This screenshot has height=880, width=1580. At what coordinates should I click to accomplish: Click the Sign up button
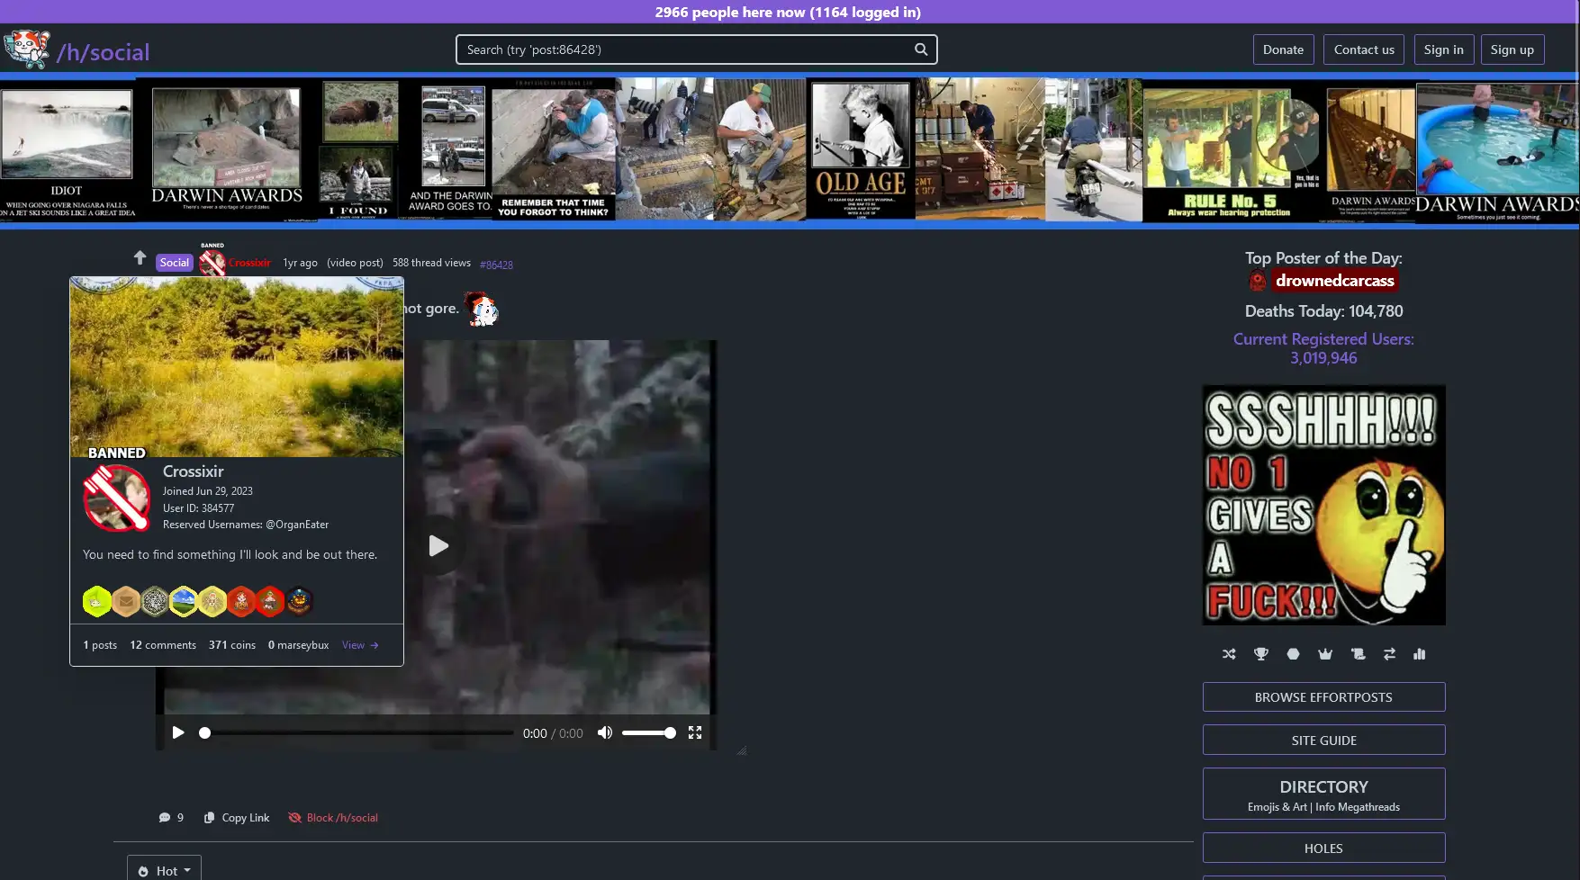tap(1512, 49)
